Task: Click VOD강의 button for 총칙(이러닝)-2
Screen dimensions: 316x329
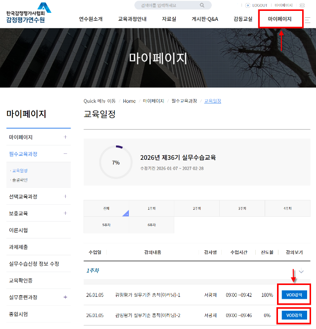Action: click(x=294, y=315)
